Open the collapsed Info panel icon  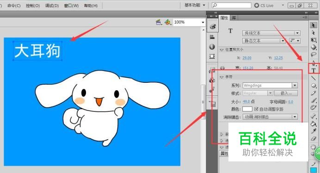(x=212, y=47)
